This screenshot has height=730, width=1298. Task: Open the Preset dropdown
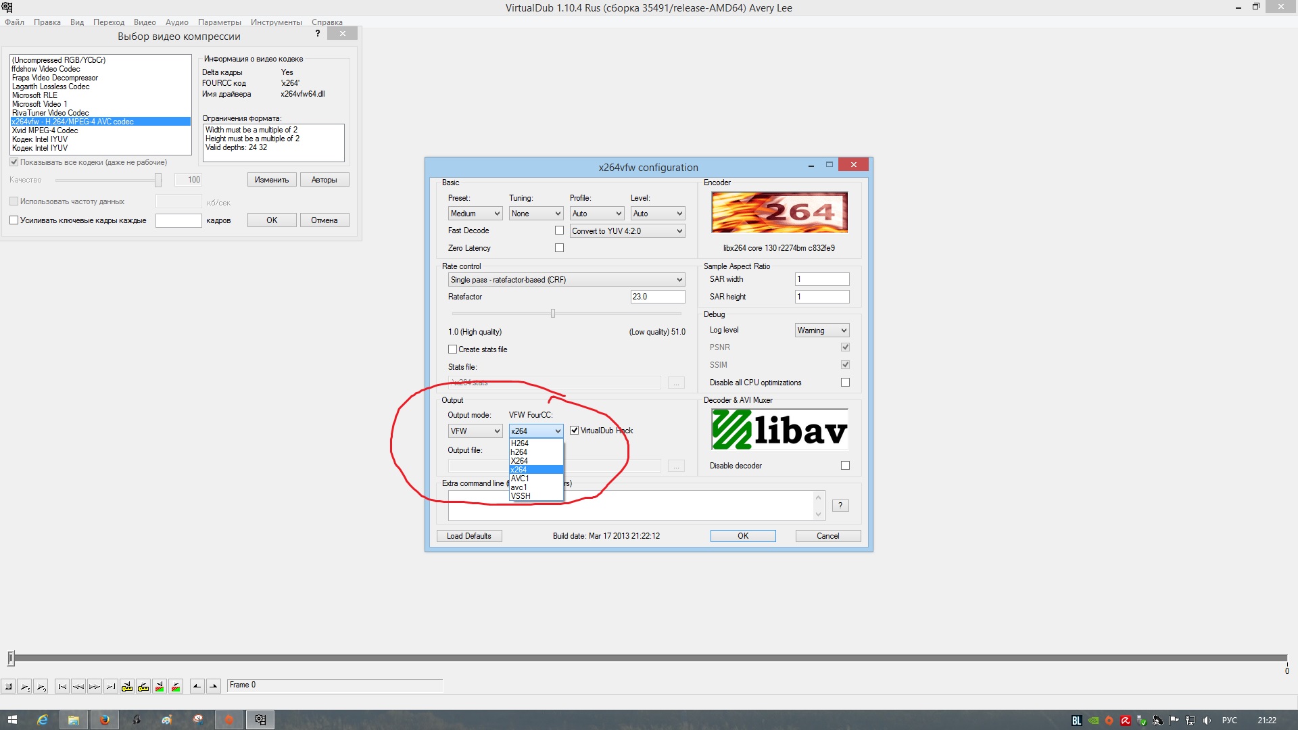[475, 214]
